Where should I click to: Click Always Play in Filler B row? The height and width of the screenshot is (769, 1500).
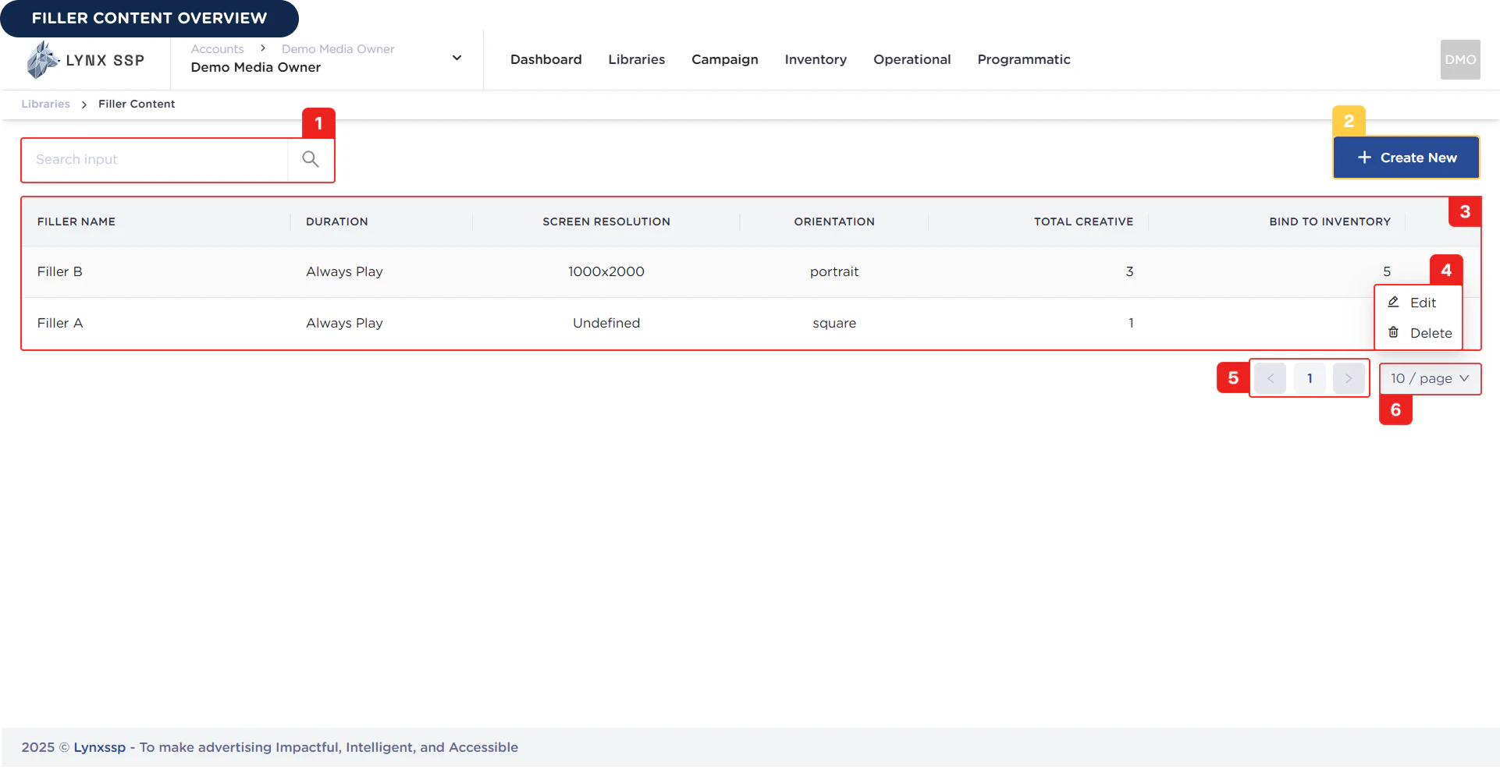point(344,271)
